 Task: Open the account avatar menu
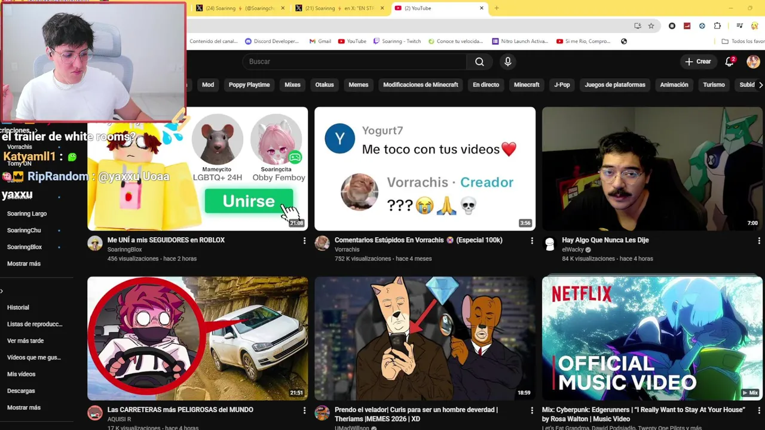[753, 62]
